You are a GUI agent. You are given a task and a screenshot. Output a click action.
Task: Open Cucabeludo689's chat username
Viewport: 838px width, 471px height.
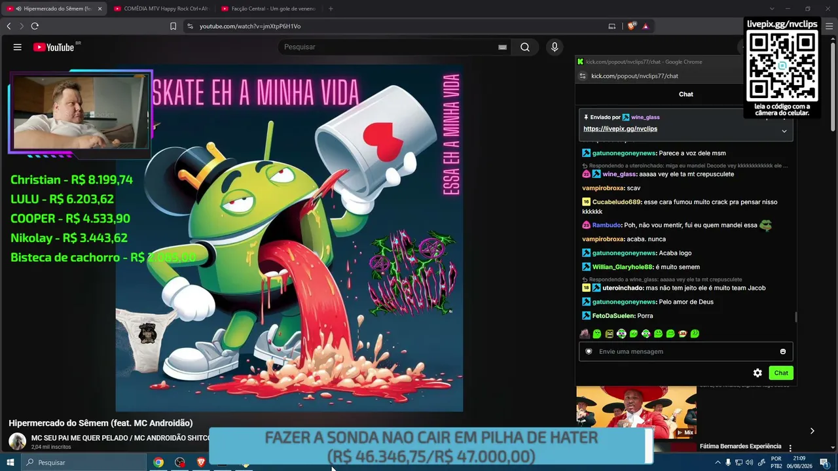(x=616, y=202)
